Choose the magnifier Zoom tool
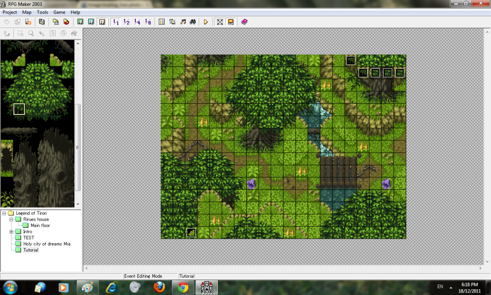This screenshot has height=295, width=491. 31,33
